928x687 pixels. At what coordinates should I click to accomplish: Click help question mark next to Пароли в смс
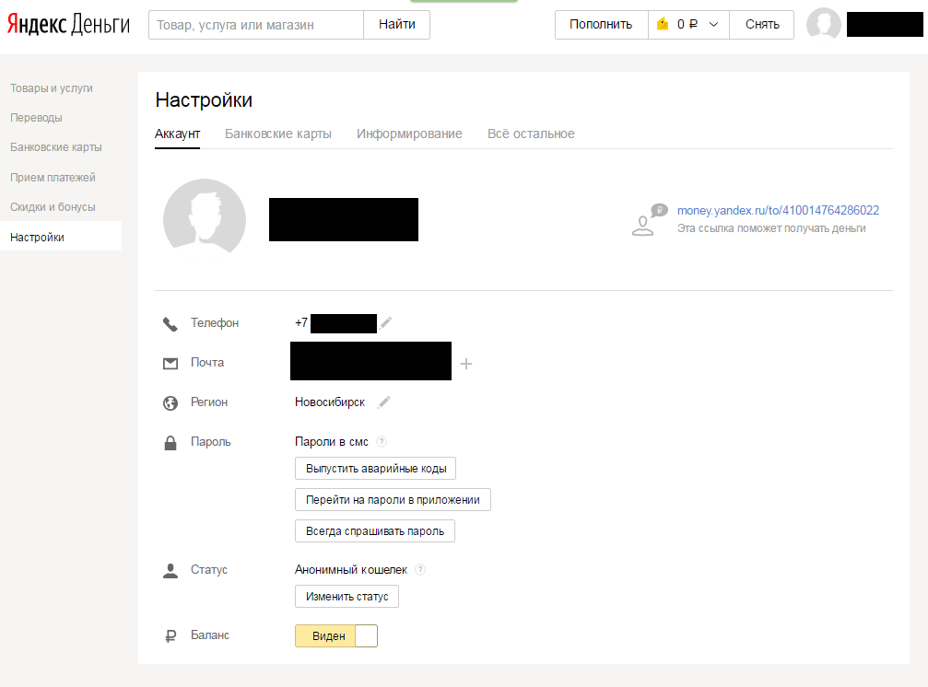pyautogui.click(x=382, y=442)
